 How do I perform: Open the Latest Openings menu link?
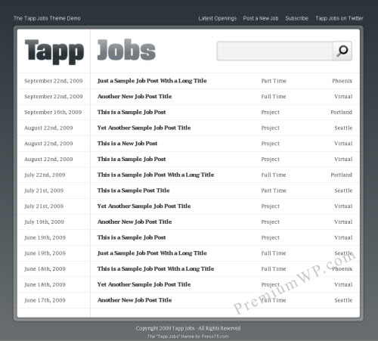point(218,18)
